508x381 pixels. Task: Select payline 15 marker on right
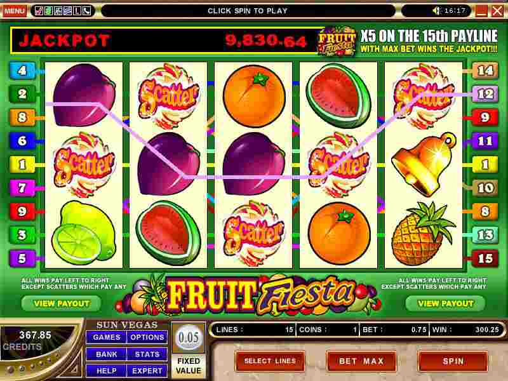485,258
